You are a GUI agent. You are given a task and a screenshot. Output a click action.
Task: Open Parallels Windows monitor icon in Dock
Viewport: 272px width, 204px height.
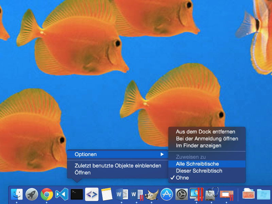[197, 194]
